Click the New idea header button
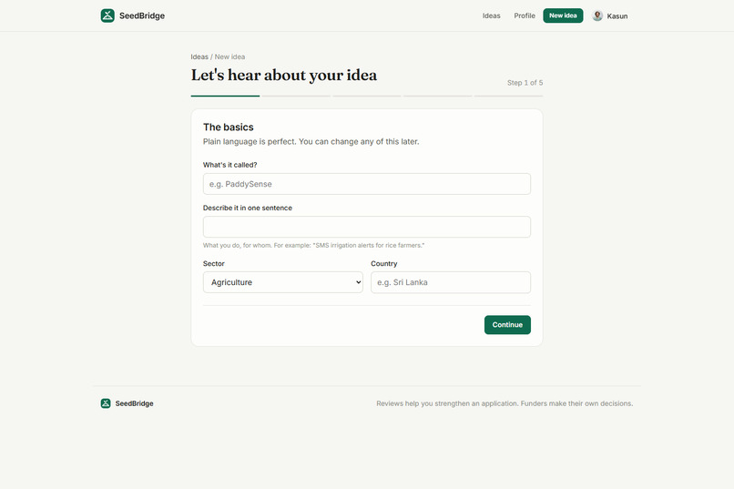The height and width of the screenshot is (489, 734). (563, 15)
